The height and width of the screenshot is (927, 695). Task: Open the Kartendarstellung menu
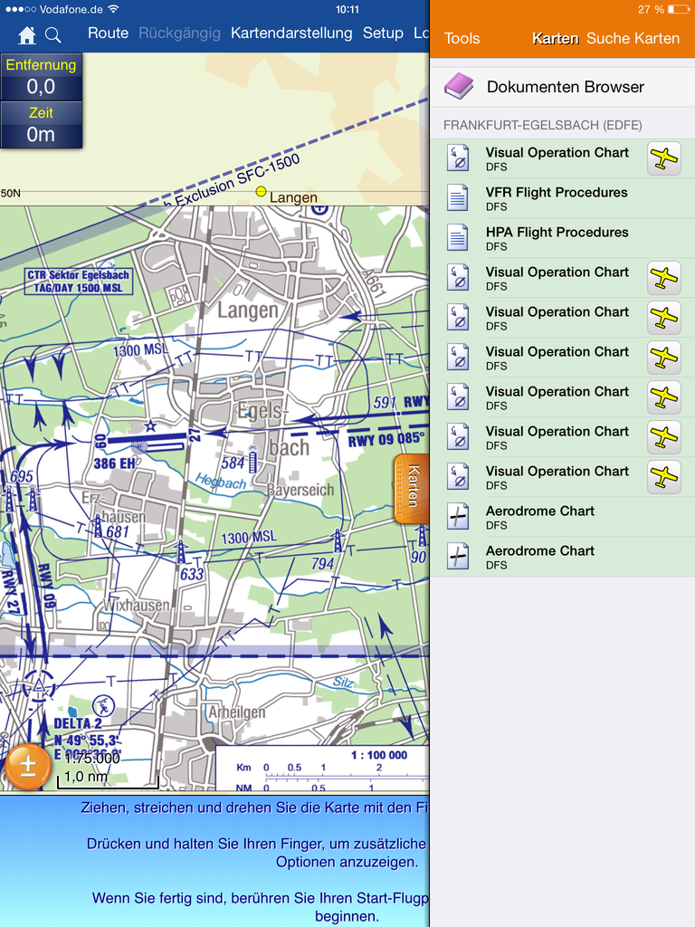click(x=291, y=33)
